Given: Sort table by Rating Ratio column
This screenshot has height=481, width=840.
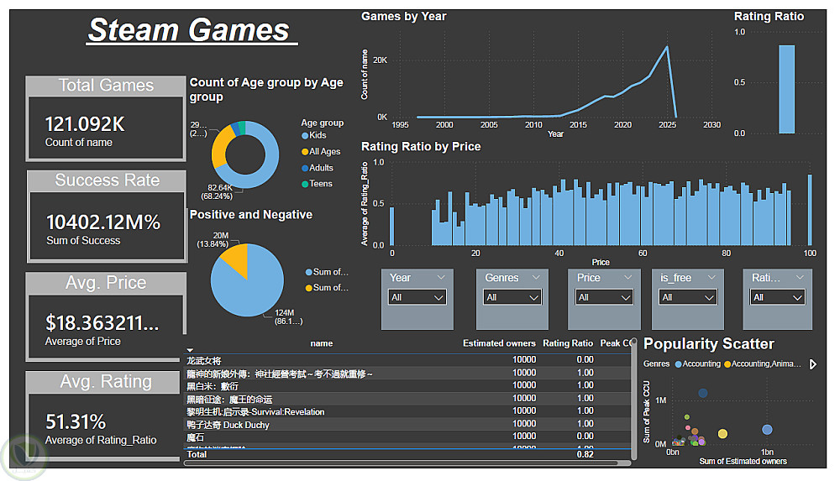Looking at the screenshot, I should [x=568, y=343].
